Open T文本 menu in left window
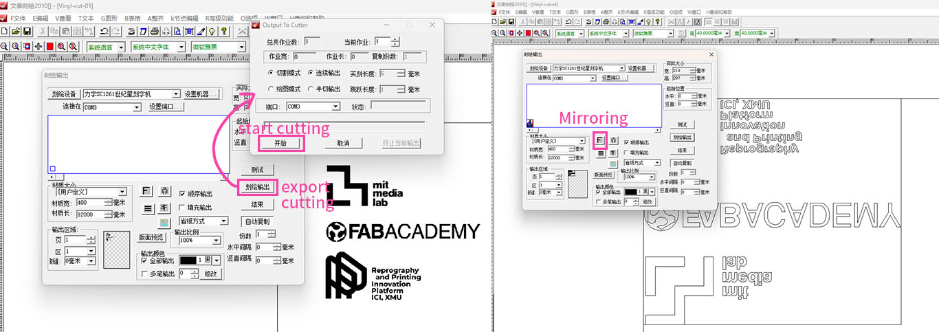Viewport: 939px width, 332px height. [x=87, y=18]
